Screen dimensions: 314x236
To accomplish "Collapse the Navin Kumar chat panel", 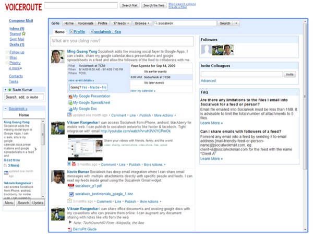I will (5, 90).
